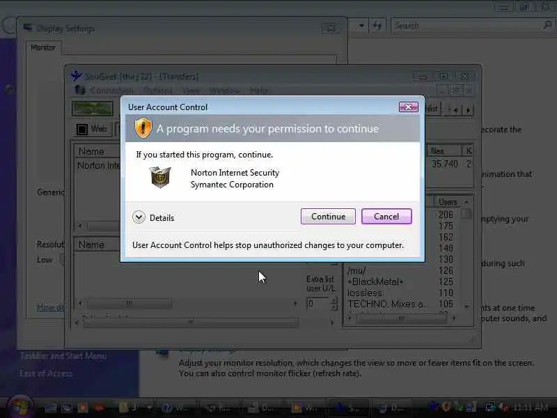
Task: Click the '206' users count value
Action: [446, 215]
